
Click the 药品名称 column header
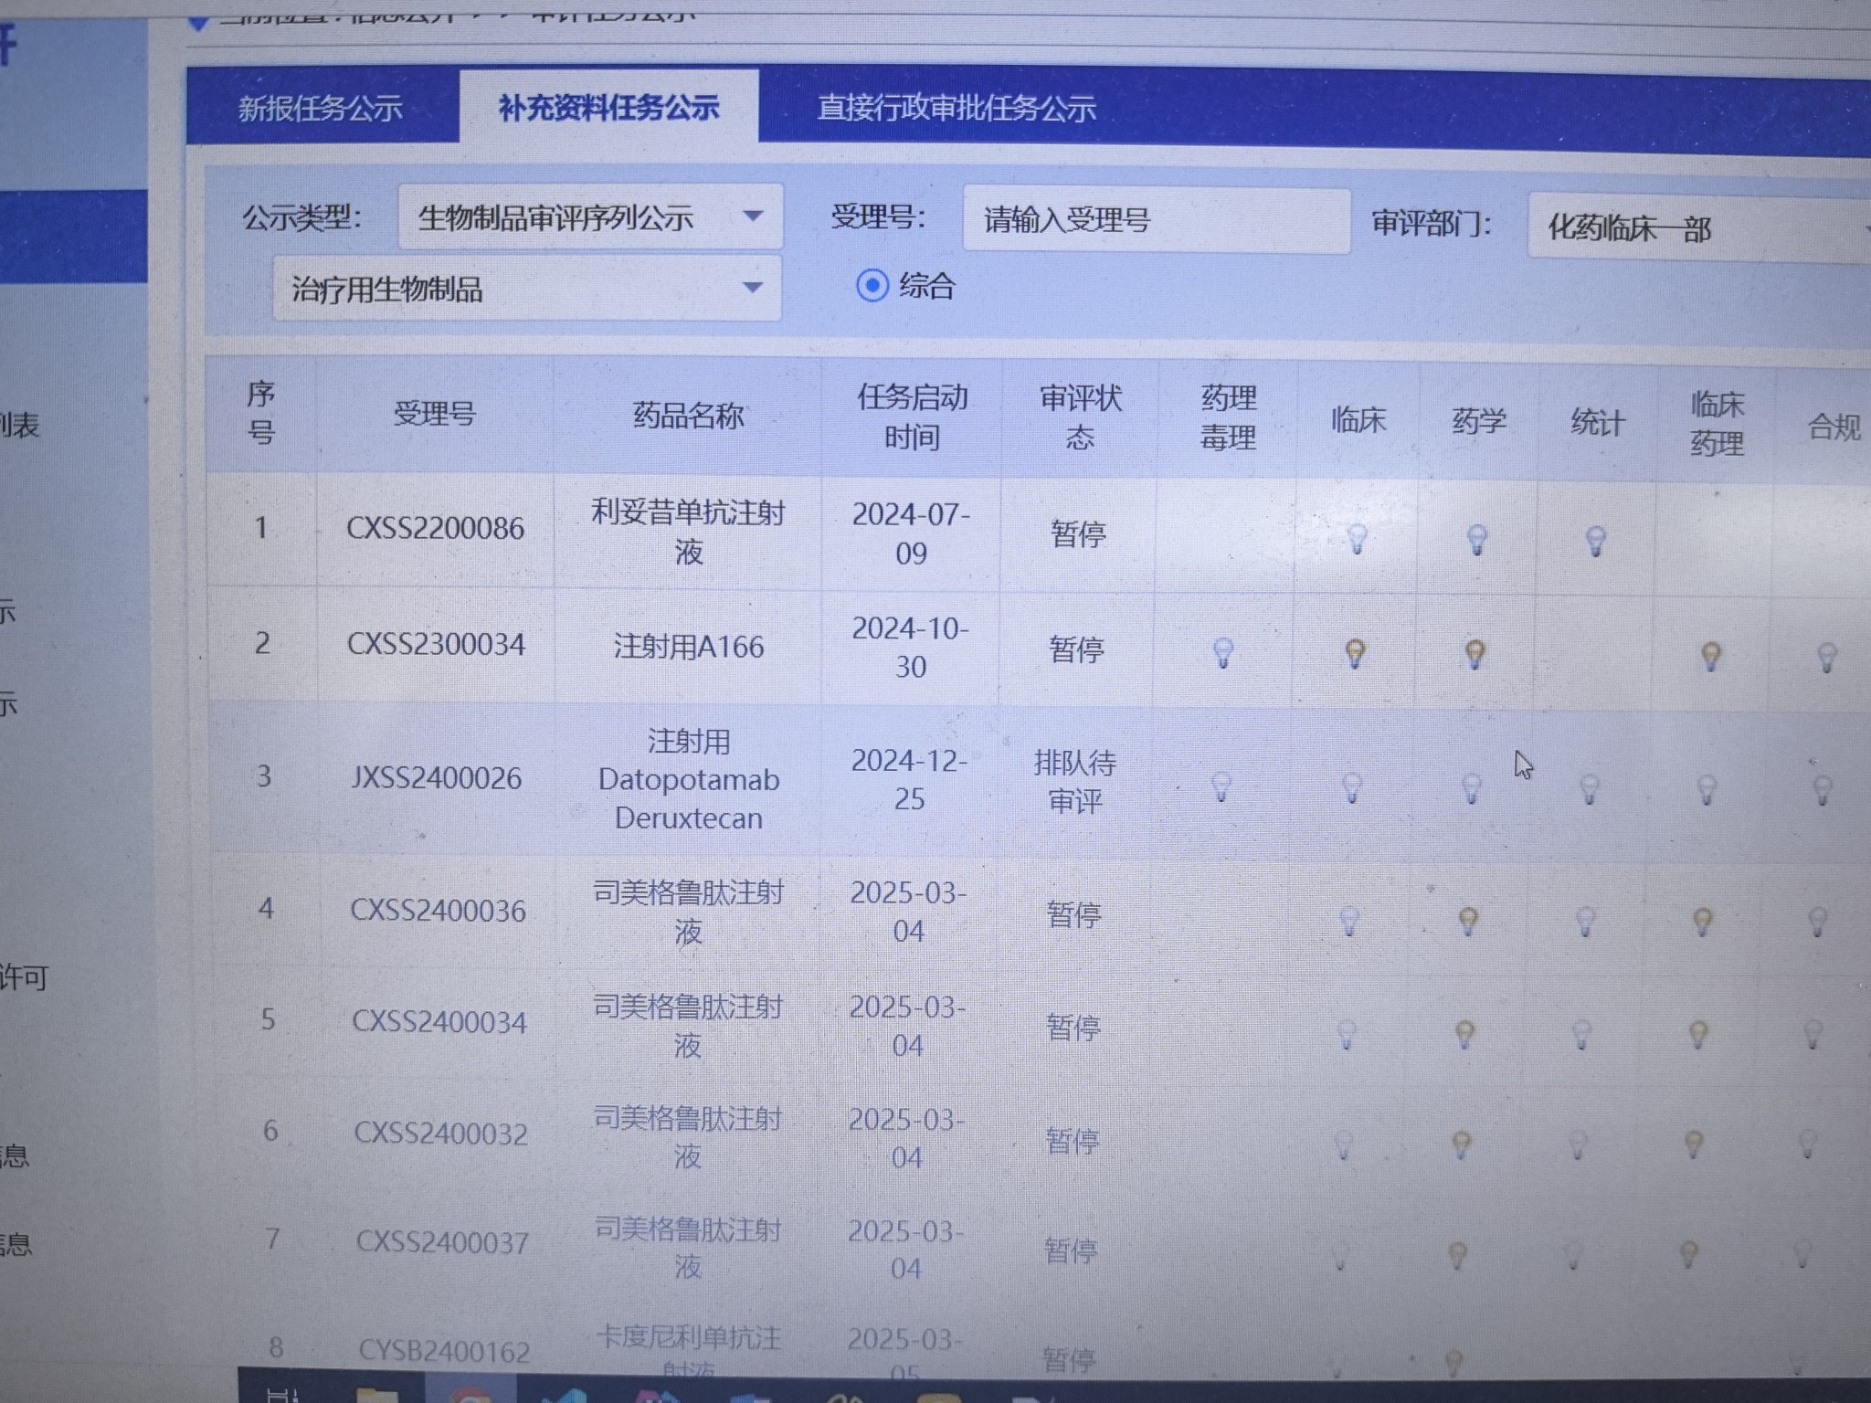tap(688, 416)
